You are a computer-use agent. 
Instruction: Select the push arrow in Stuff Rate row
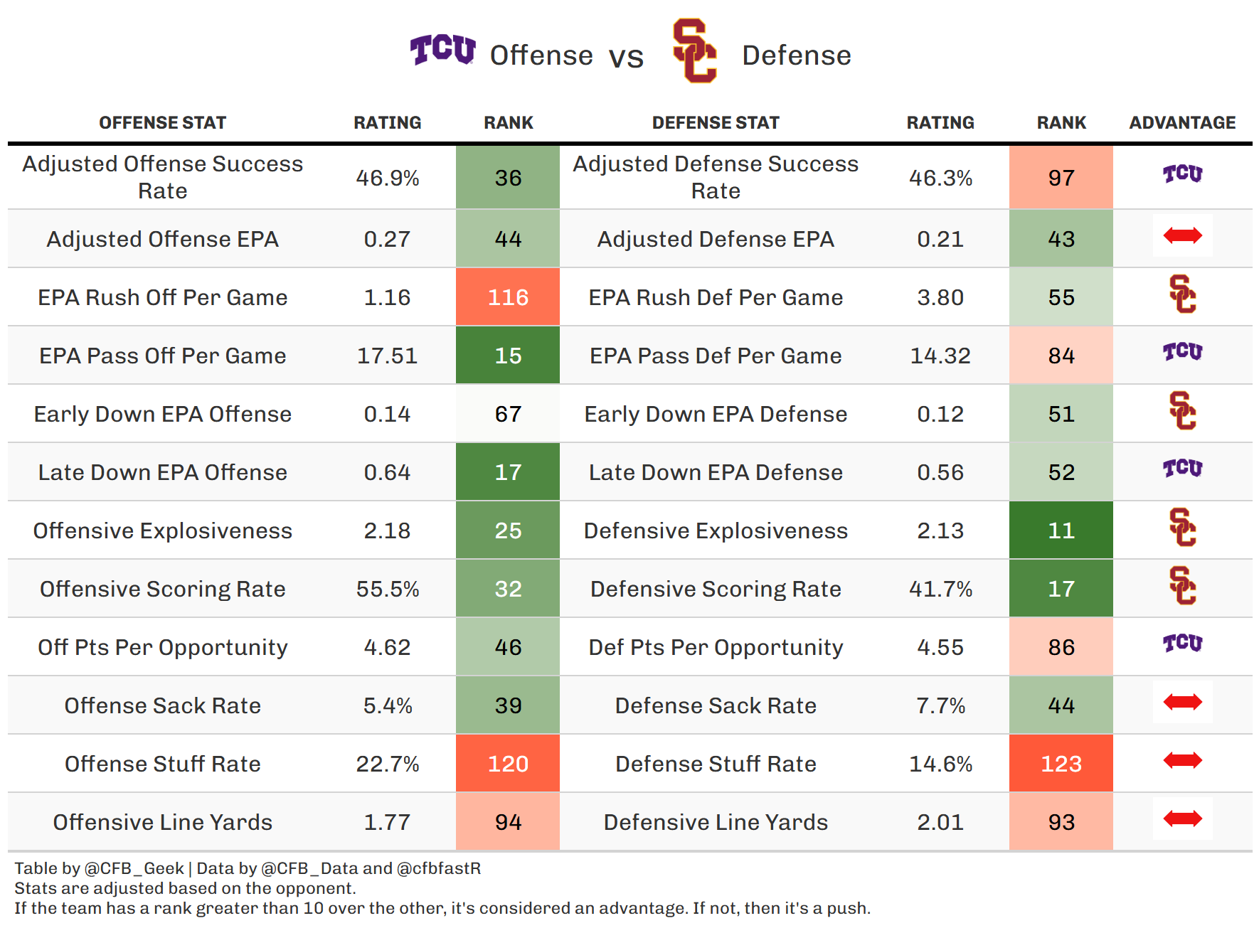pyautogui.click(x=1182, y=760)
